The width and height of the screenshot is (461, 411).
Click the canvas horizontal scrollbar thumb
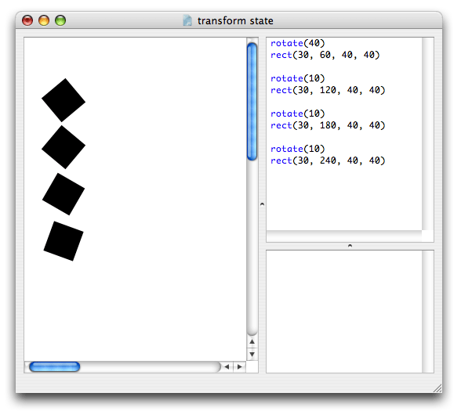pos(55,366)
